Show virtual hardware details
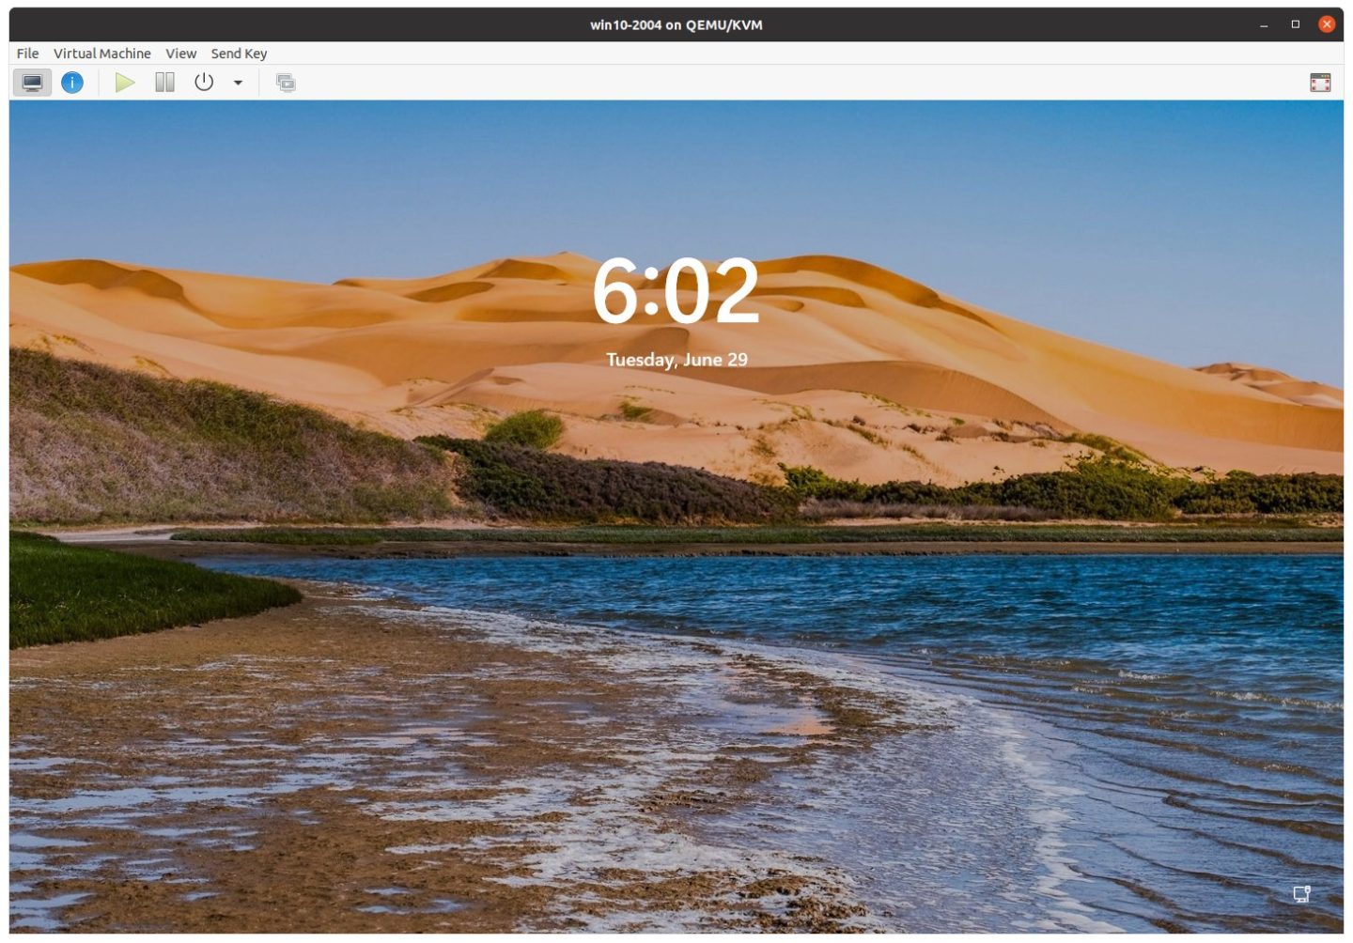1353x943 pixels. click(71, 82)
